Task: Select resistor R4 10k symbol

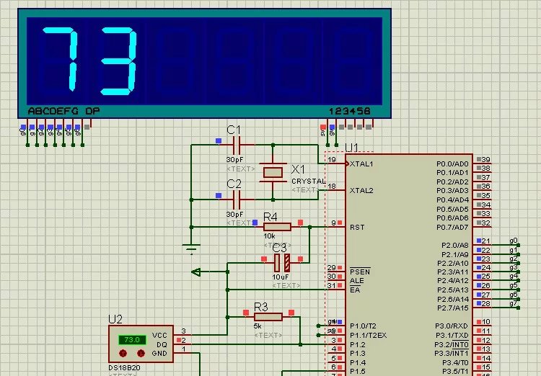Action: pyautogui.click(x=277, y=226)
